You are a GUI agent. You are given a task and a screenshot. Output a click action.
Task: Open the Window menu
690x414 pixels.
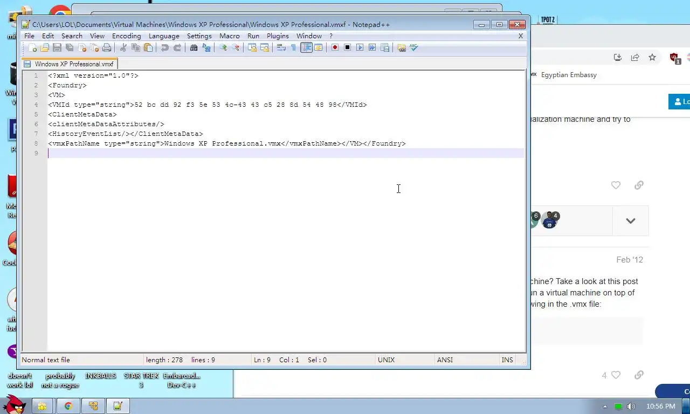(309, 36)
